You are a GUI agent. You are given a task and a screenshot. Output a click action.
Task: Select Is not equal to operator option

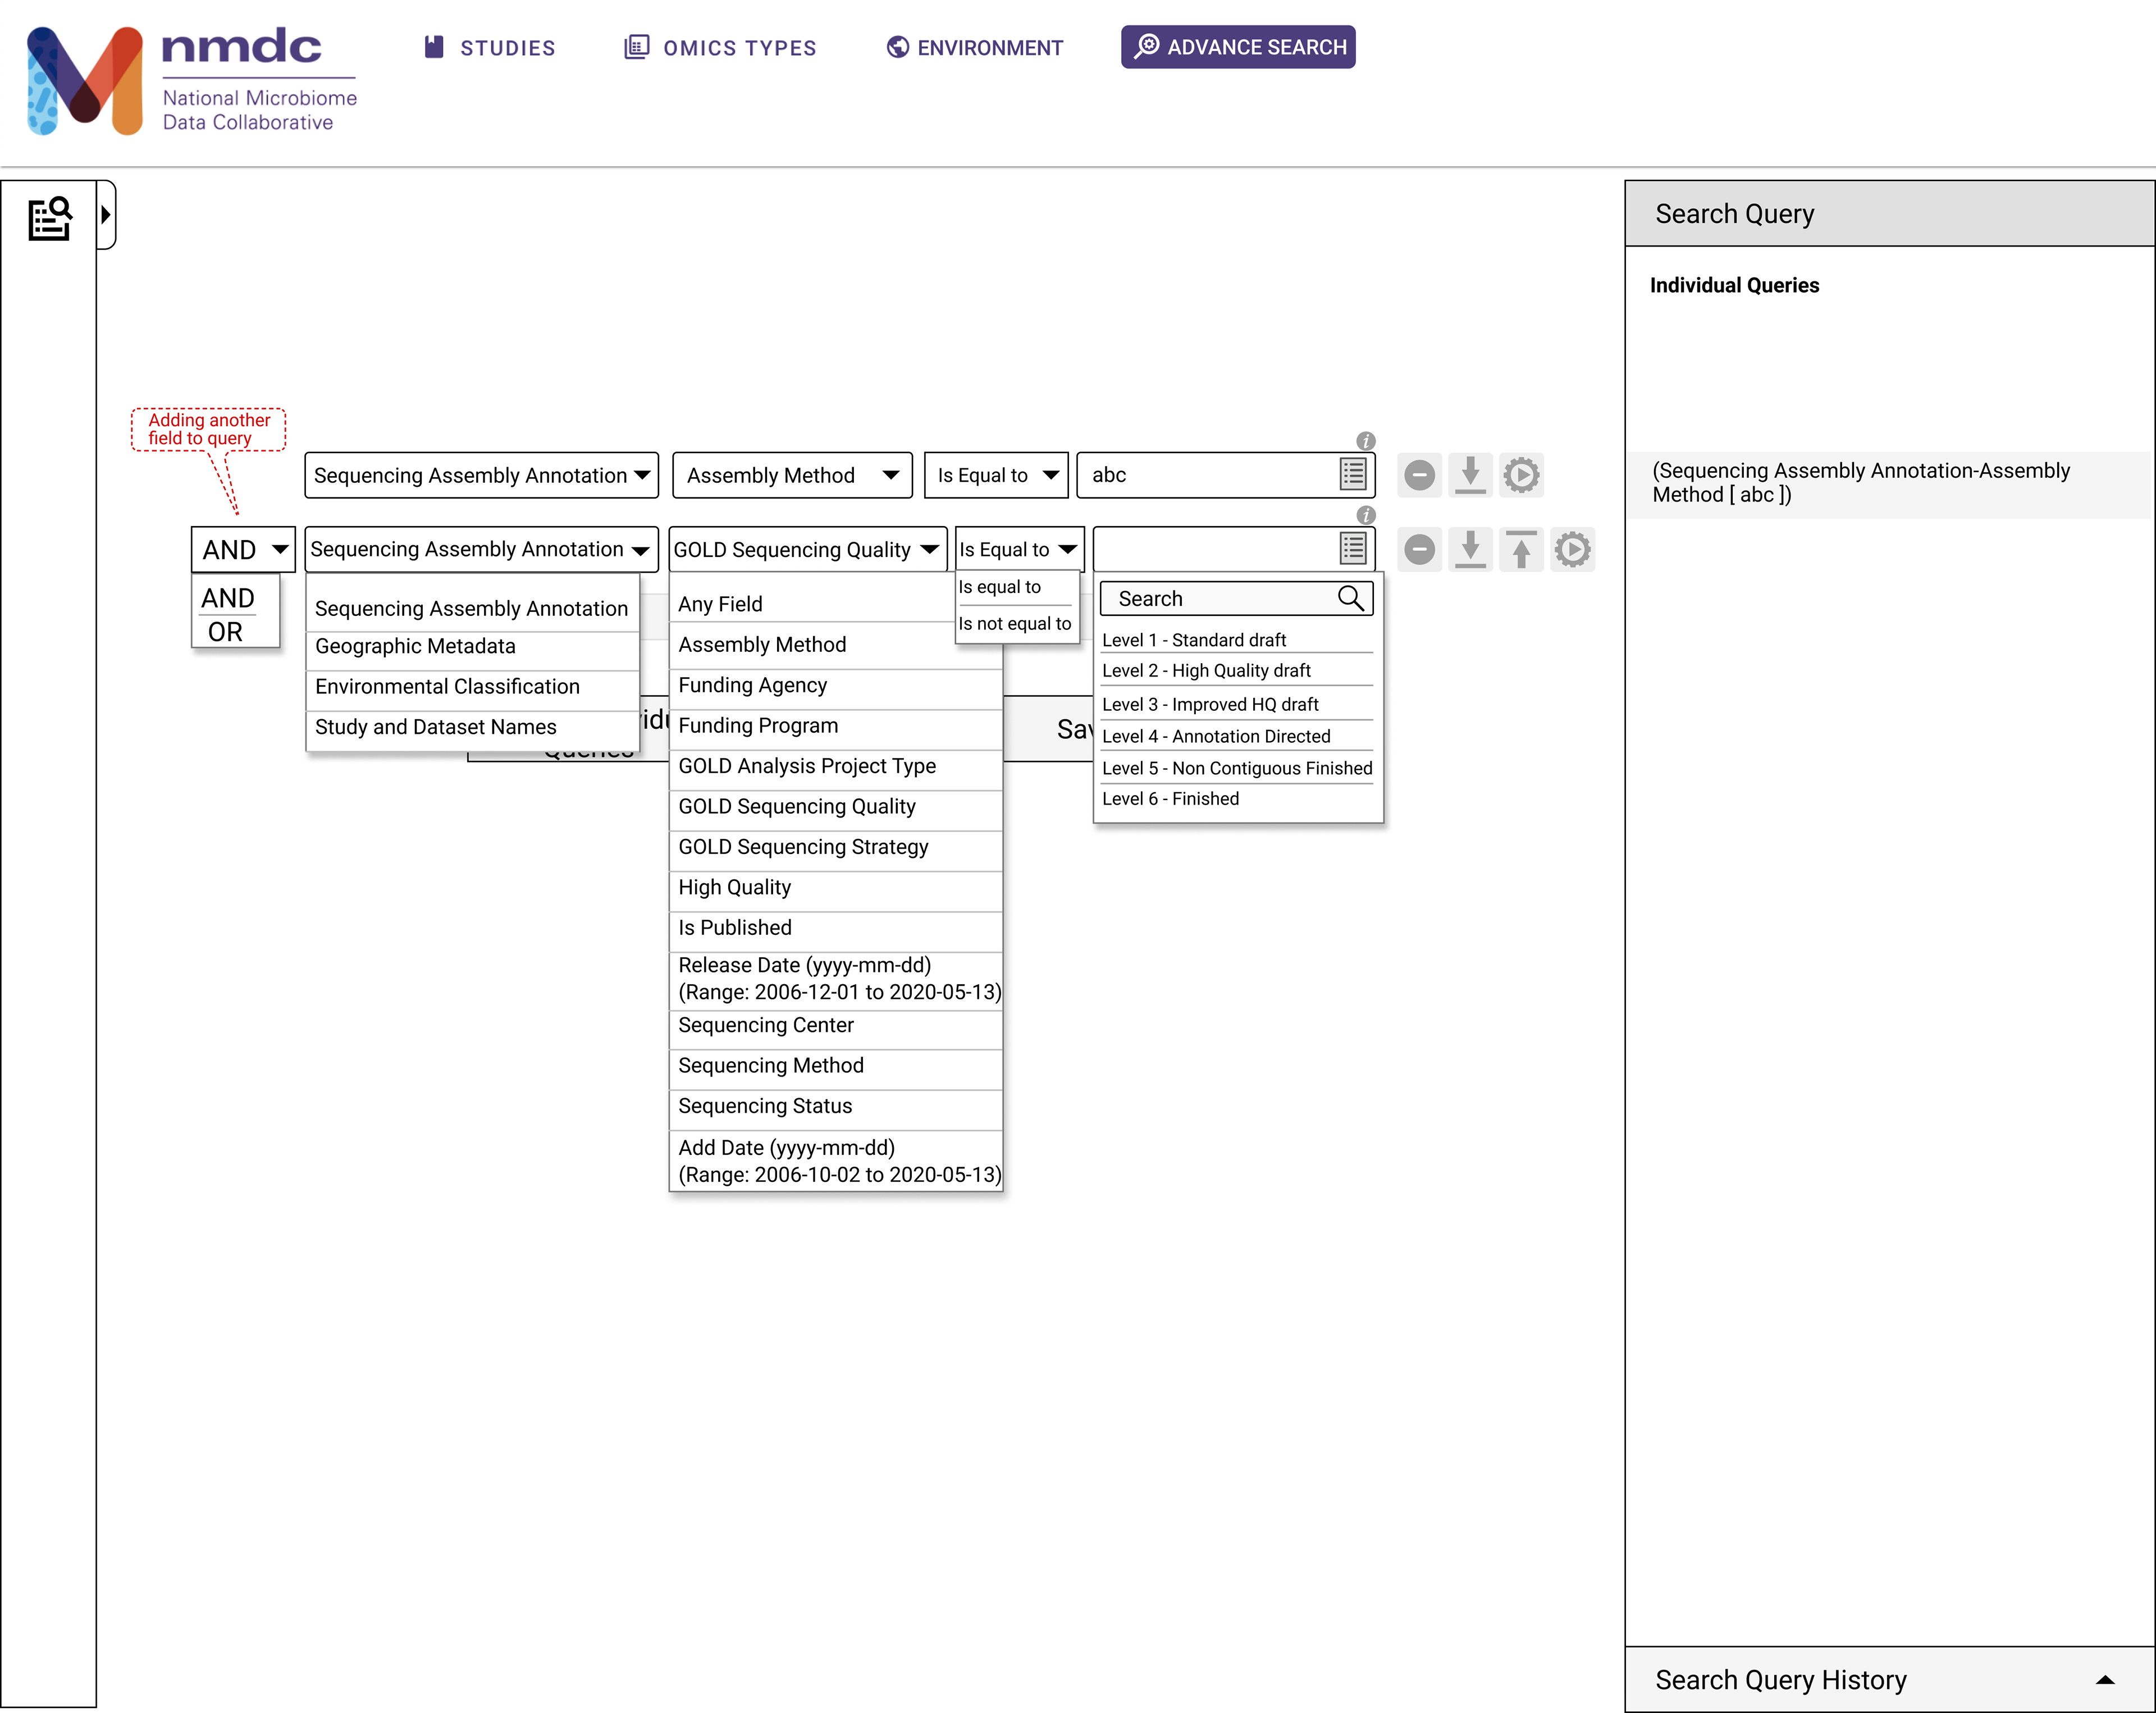(1016, 624)
